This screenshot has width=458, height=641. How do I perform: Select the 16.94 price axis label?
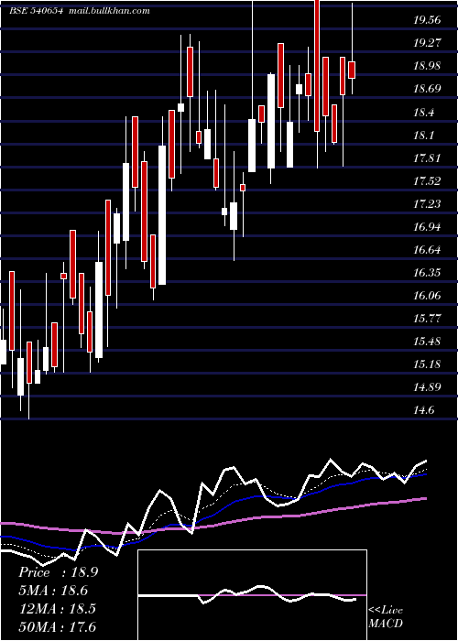[427, 227]
